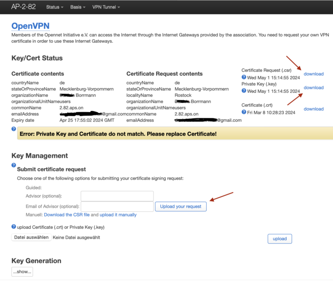The height and width of the screenshot is (282, 333).
Task: Click Keine Datei ausgewählt text
Action: click(76, 237)
